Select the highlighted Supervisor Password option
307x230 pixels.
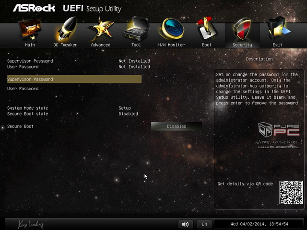coord(74,79)
